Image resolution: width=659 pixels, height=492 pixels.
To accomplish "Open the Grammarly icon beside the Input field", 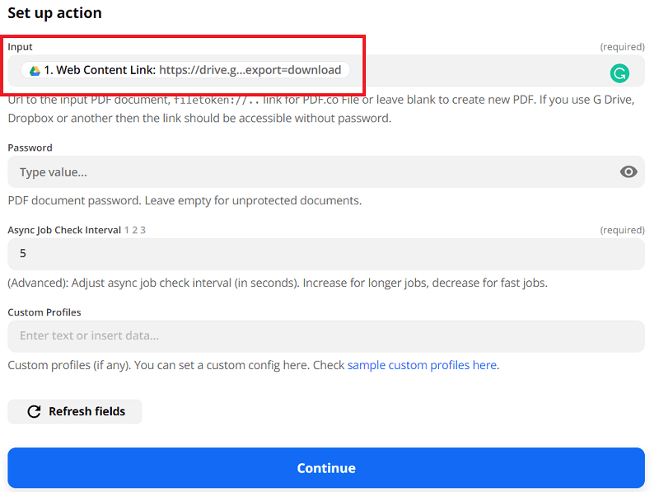I will pyautogui.click(x=619, y=73).
